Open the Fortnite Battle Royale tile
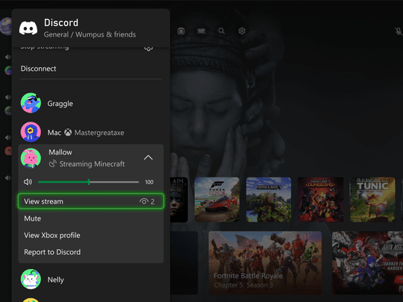 (265, 262)
